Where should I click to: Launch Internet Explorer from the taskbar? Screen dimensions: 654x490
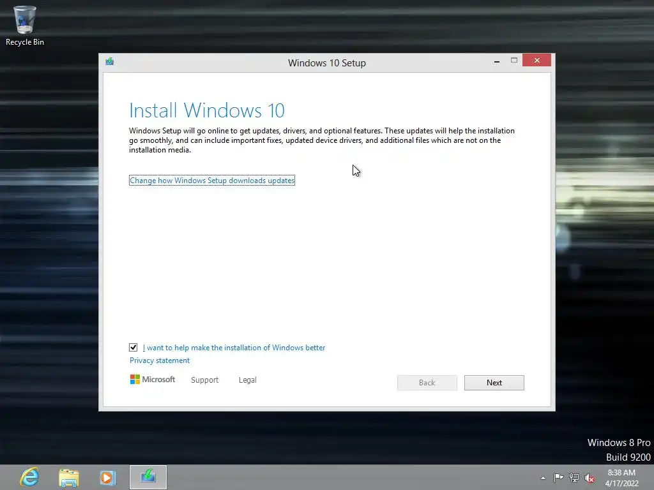(29, 477)
